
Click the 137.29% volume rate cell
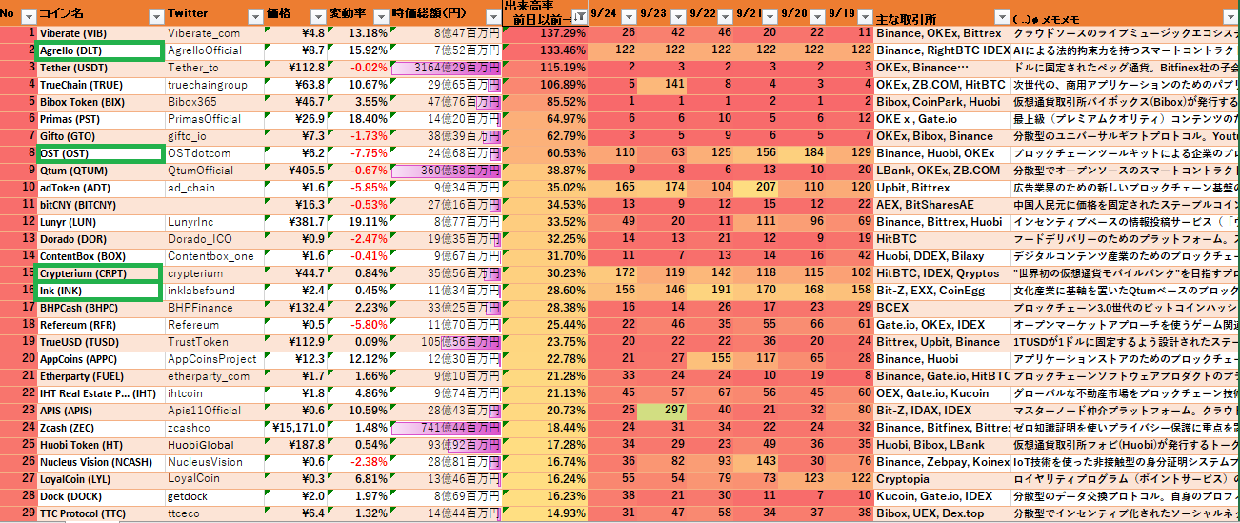pyautogui.click(x=545, y=33)
